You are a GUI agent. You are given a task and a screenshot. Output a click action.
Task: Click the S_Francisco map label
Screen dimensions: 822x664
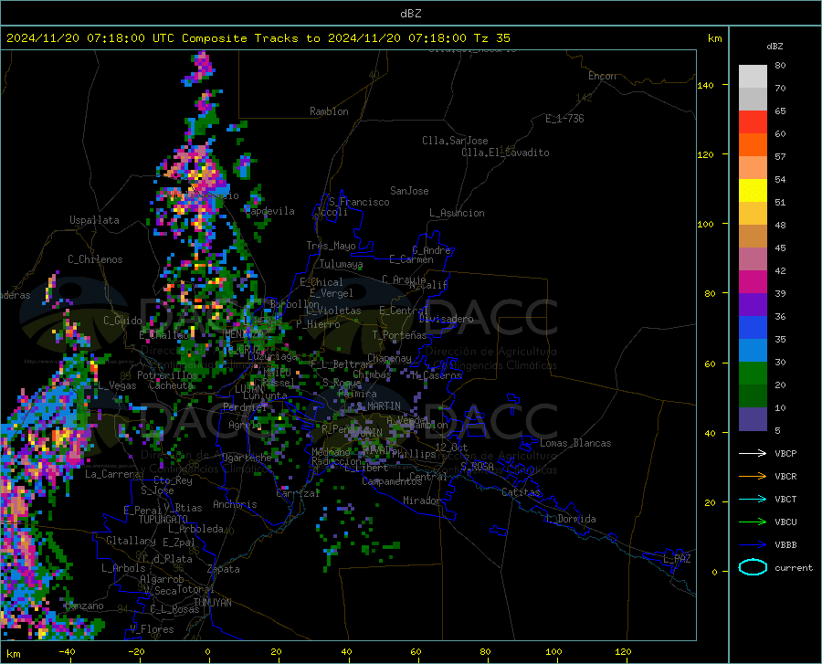(x=359, y=202)
